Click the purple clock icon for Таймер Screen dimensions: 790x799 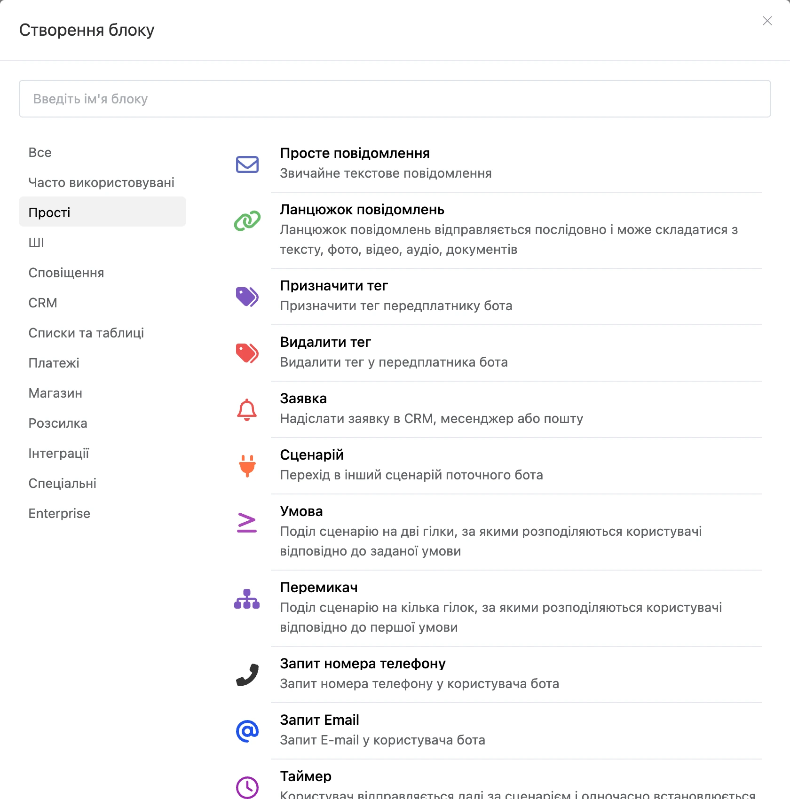tap(247, 787)
